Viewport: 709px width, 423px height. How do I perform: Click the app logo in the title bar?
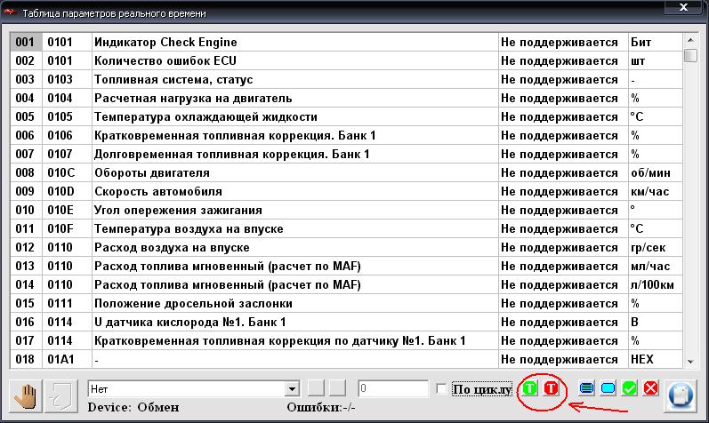pyautogui.click(x=11, y=12)
